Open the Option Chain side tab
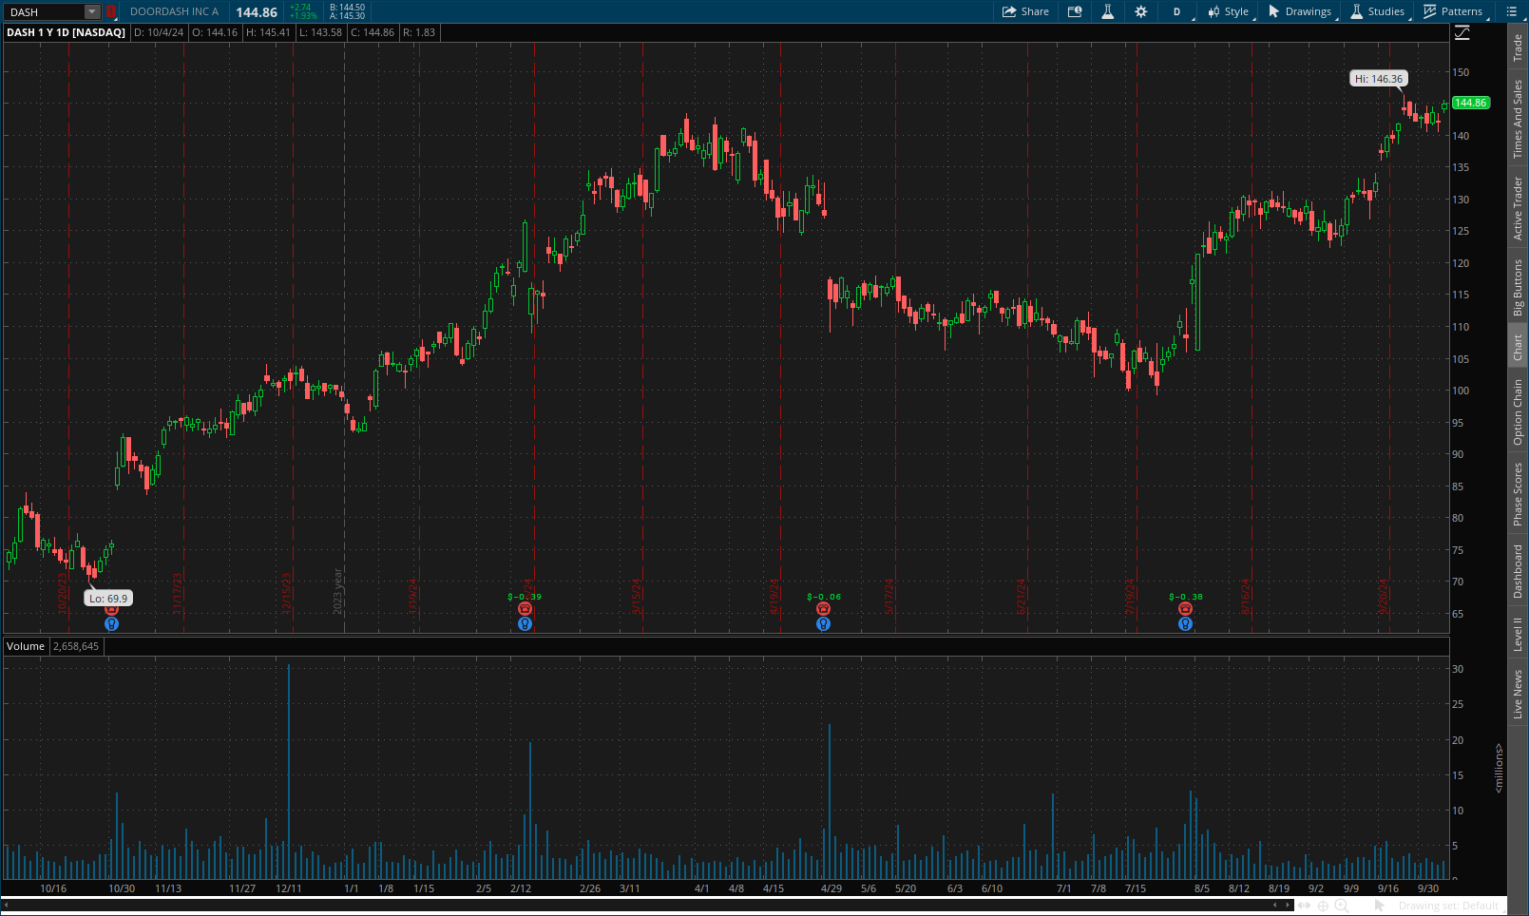This screenshot has height=916, width=1529. tap(1518, 411)
